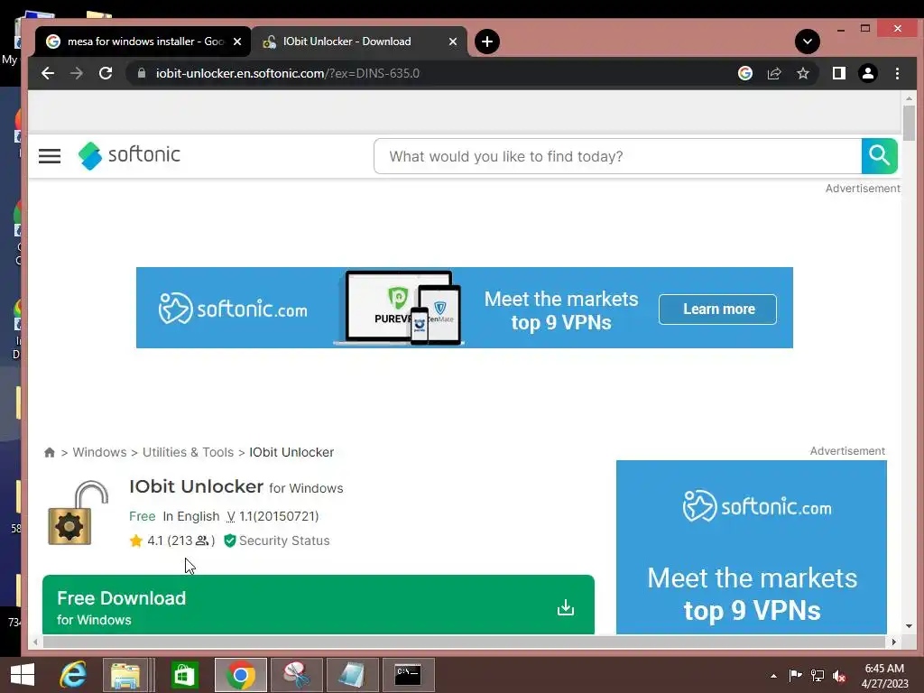Toggle the browser side panel
Image resolution: width=924 pixels, height=693 pixels.
click(839, 73)
